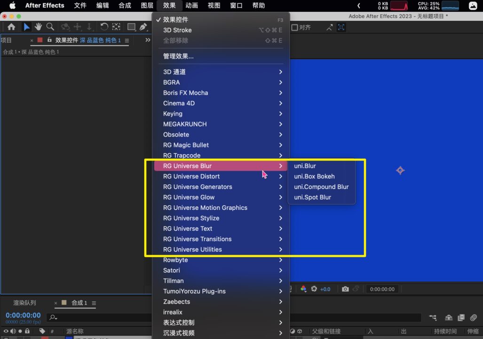Select the Pen tool
Viewport: 483px width, 339px height.
tap(143, 27)
